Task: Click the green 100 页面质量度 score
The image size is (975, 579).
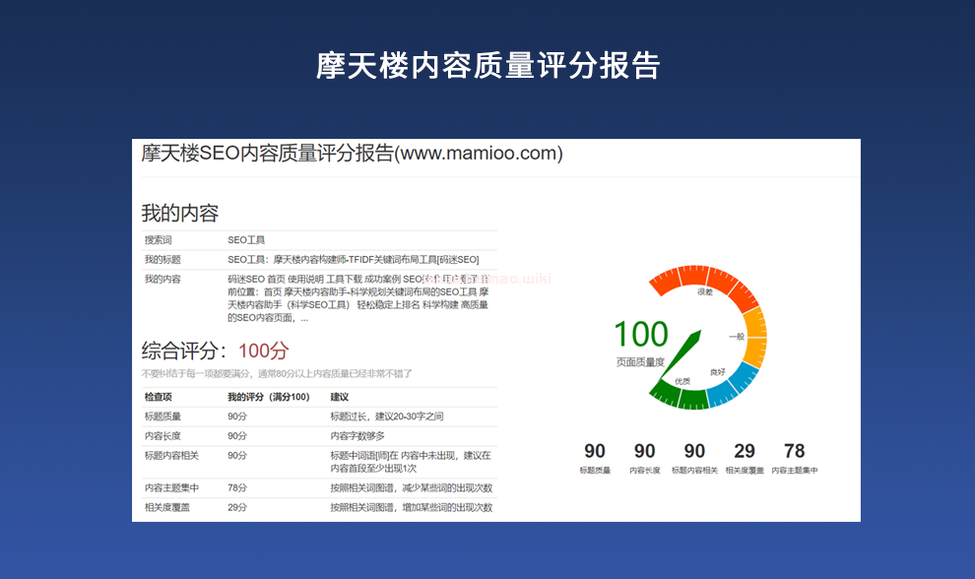Action: point(641,335)
